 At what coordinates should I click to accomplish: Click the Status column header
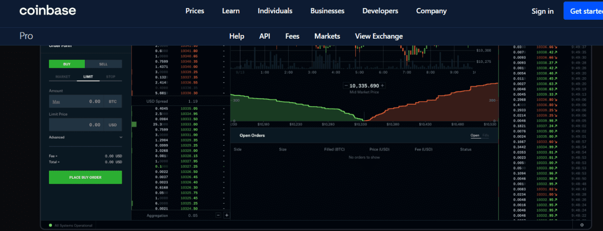[465, 149]
